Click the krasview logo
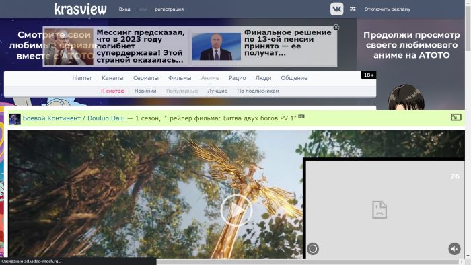The width and height of the screenshot is (471, 265). tap(80, 9)
